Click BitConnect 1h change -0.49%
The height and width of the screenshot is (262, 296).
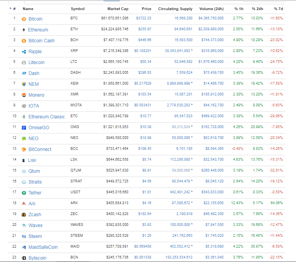tap(237, 149)
